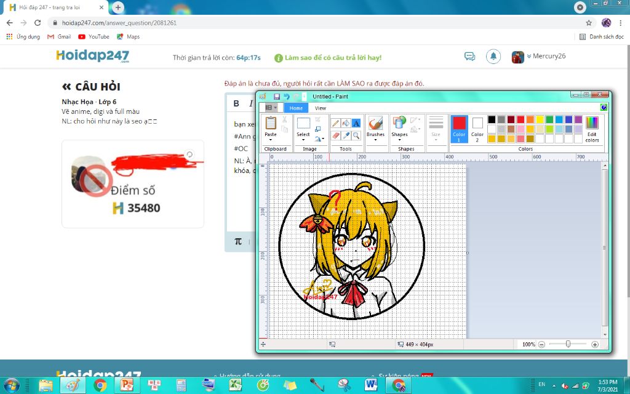This screenshot has width=630, height=394.
Task: Open the Gmail bookmark
Action: coord(59,36)
